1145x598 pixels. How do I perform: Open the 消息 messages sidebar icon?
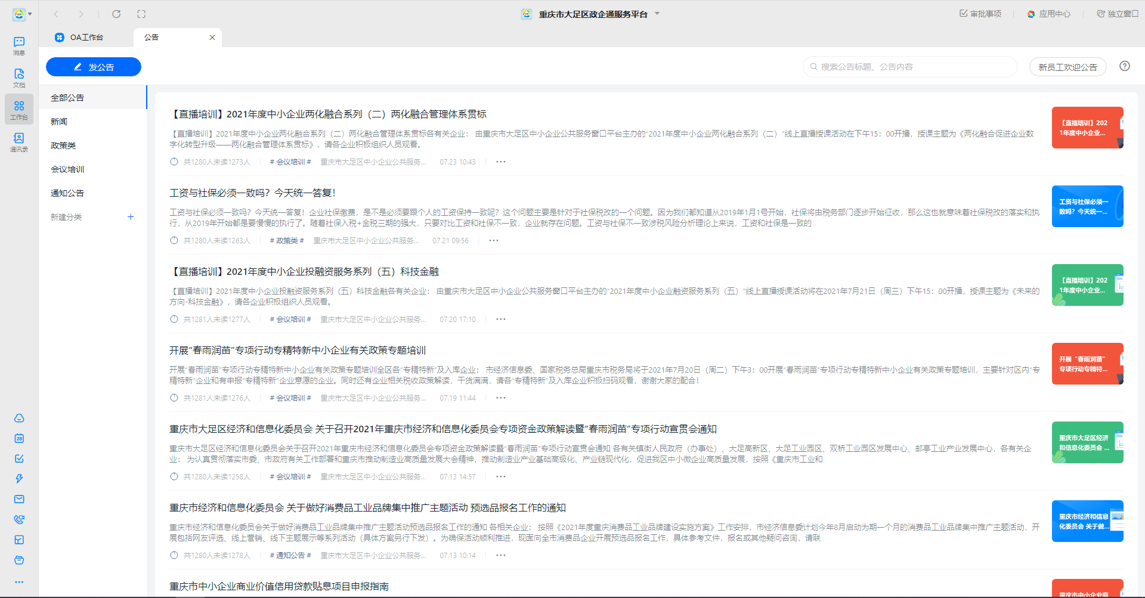pos(19,45)
